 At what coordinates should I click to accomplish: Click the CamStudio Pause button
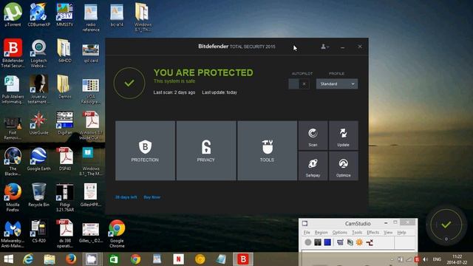[318, 242]
